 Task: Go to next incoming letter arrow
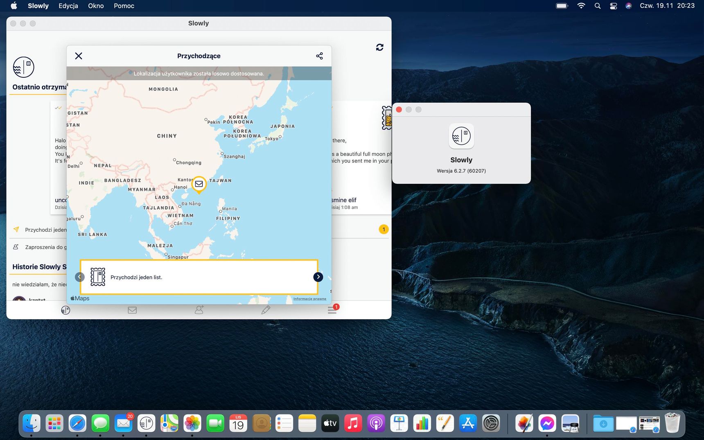point(318,277)
